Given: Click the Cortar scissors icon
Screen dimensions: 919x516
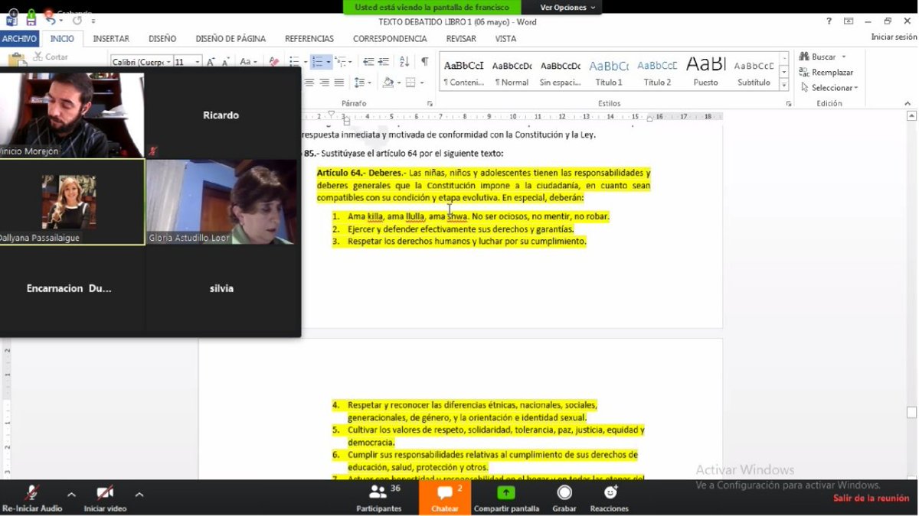Looking at the screenshot, I should pos(39,57).
